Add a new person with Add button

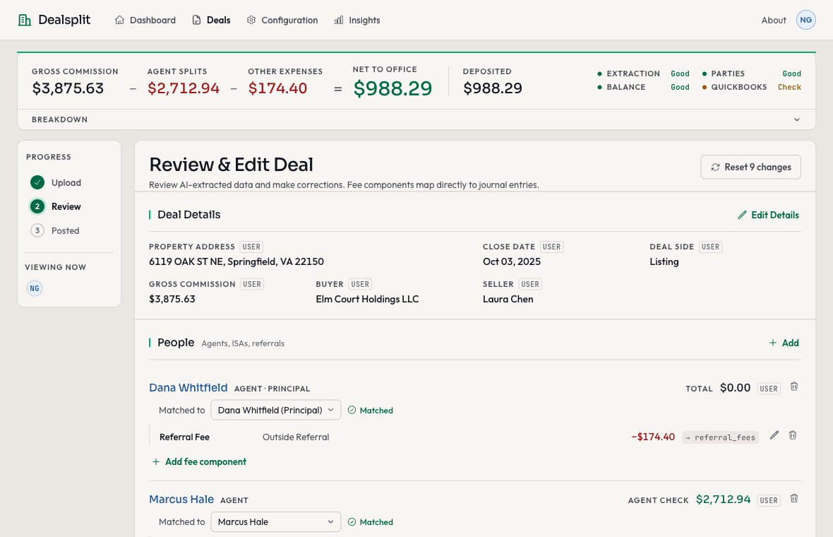[784, 343]
